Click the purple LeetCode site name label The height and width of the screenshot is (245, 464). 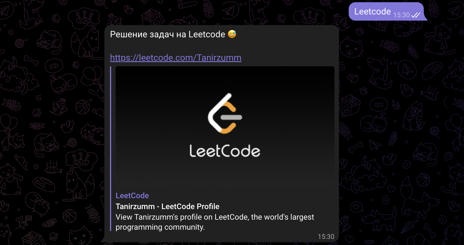[132, 195]
